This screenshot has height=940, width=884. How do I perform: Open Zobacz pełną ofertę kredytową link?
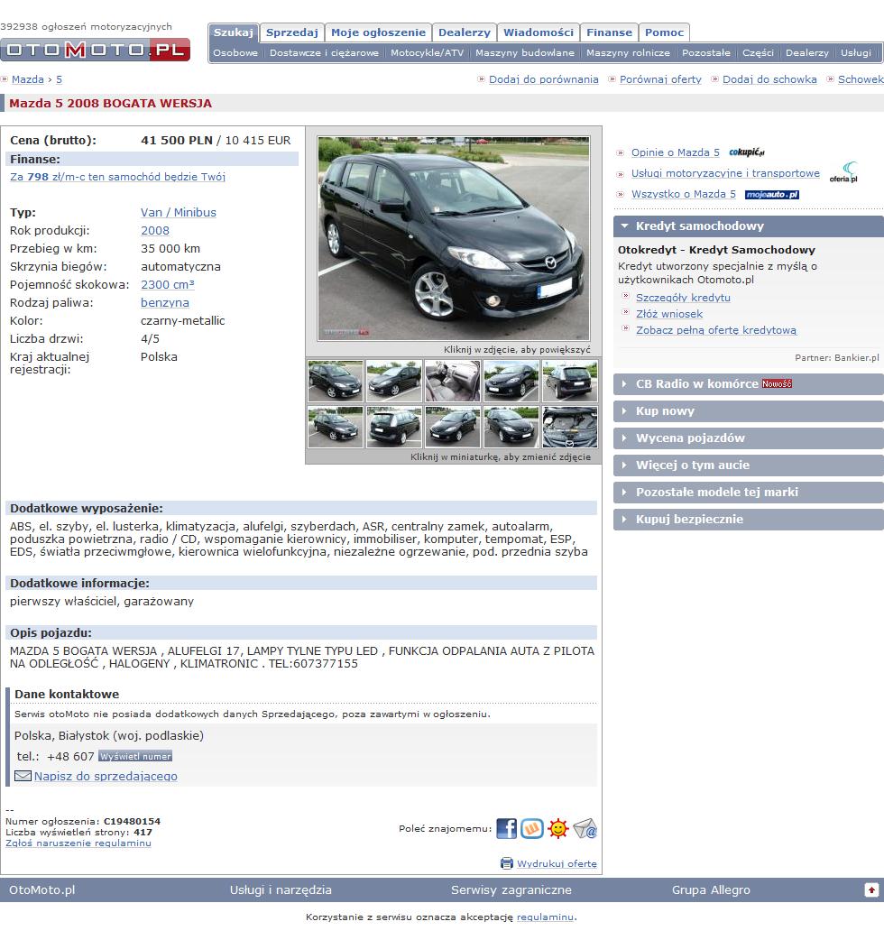(716, 329)
